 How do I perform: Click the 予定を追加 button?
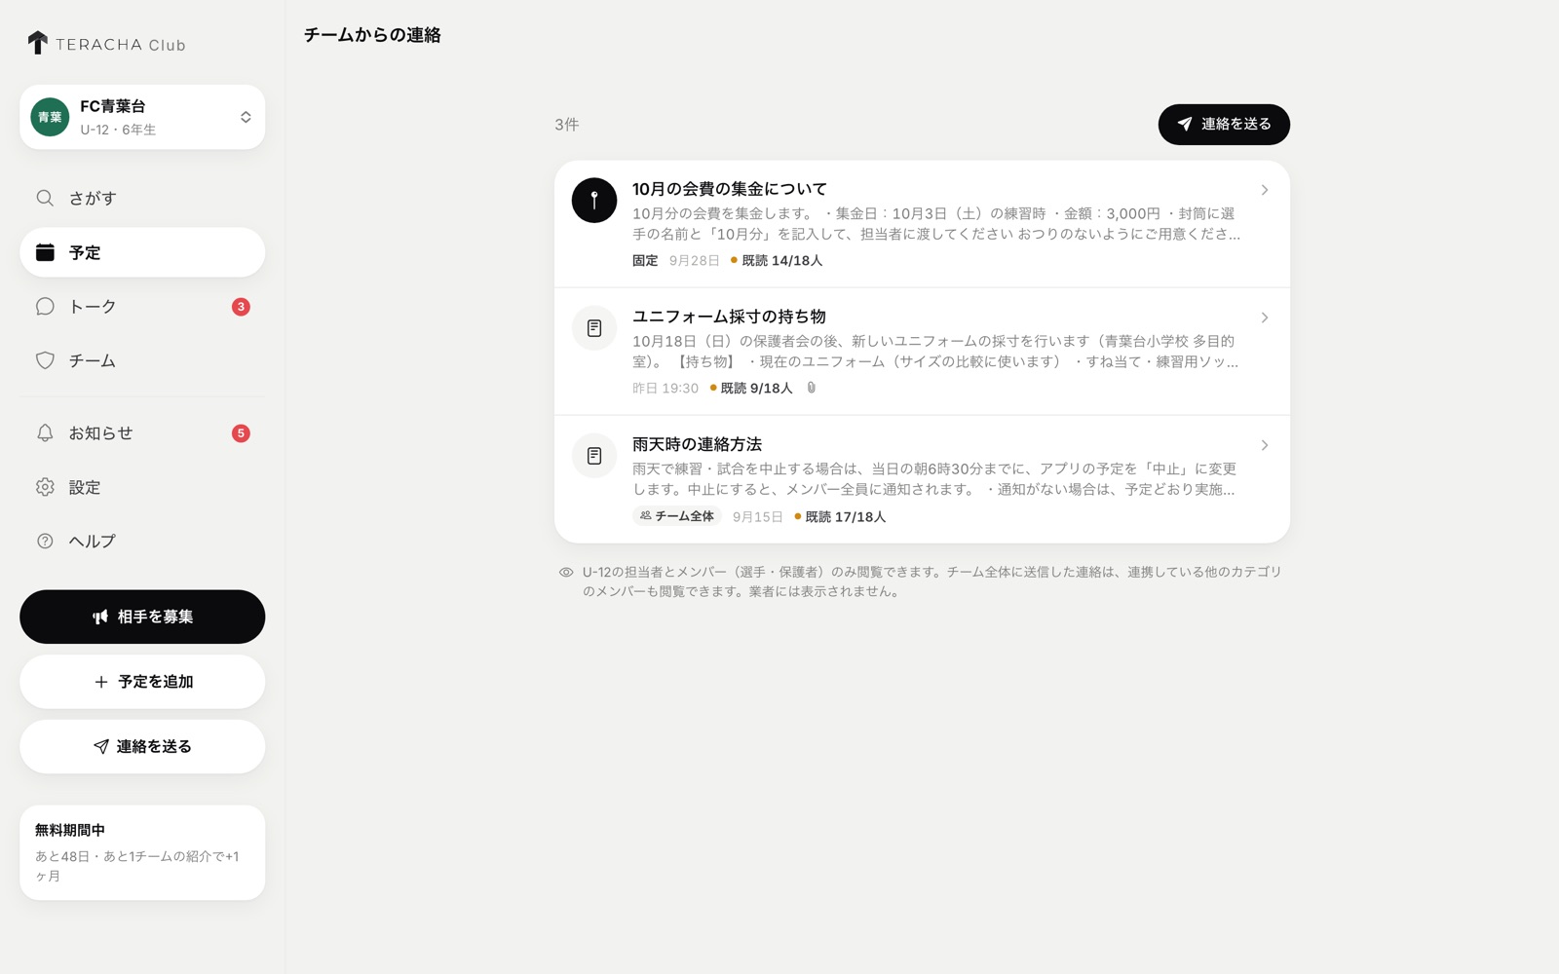(142, 682)
